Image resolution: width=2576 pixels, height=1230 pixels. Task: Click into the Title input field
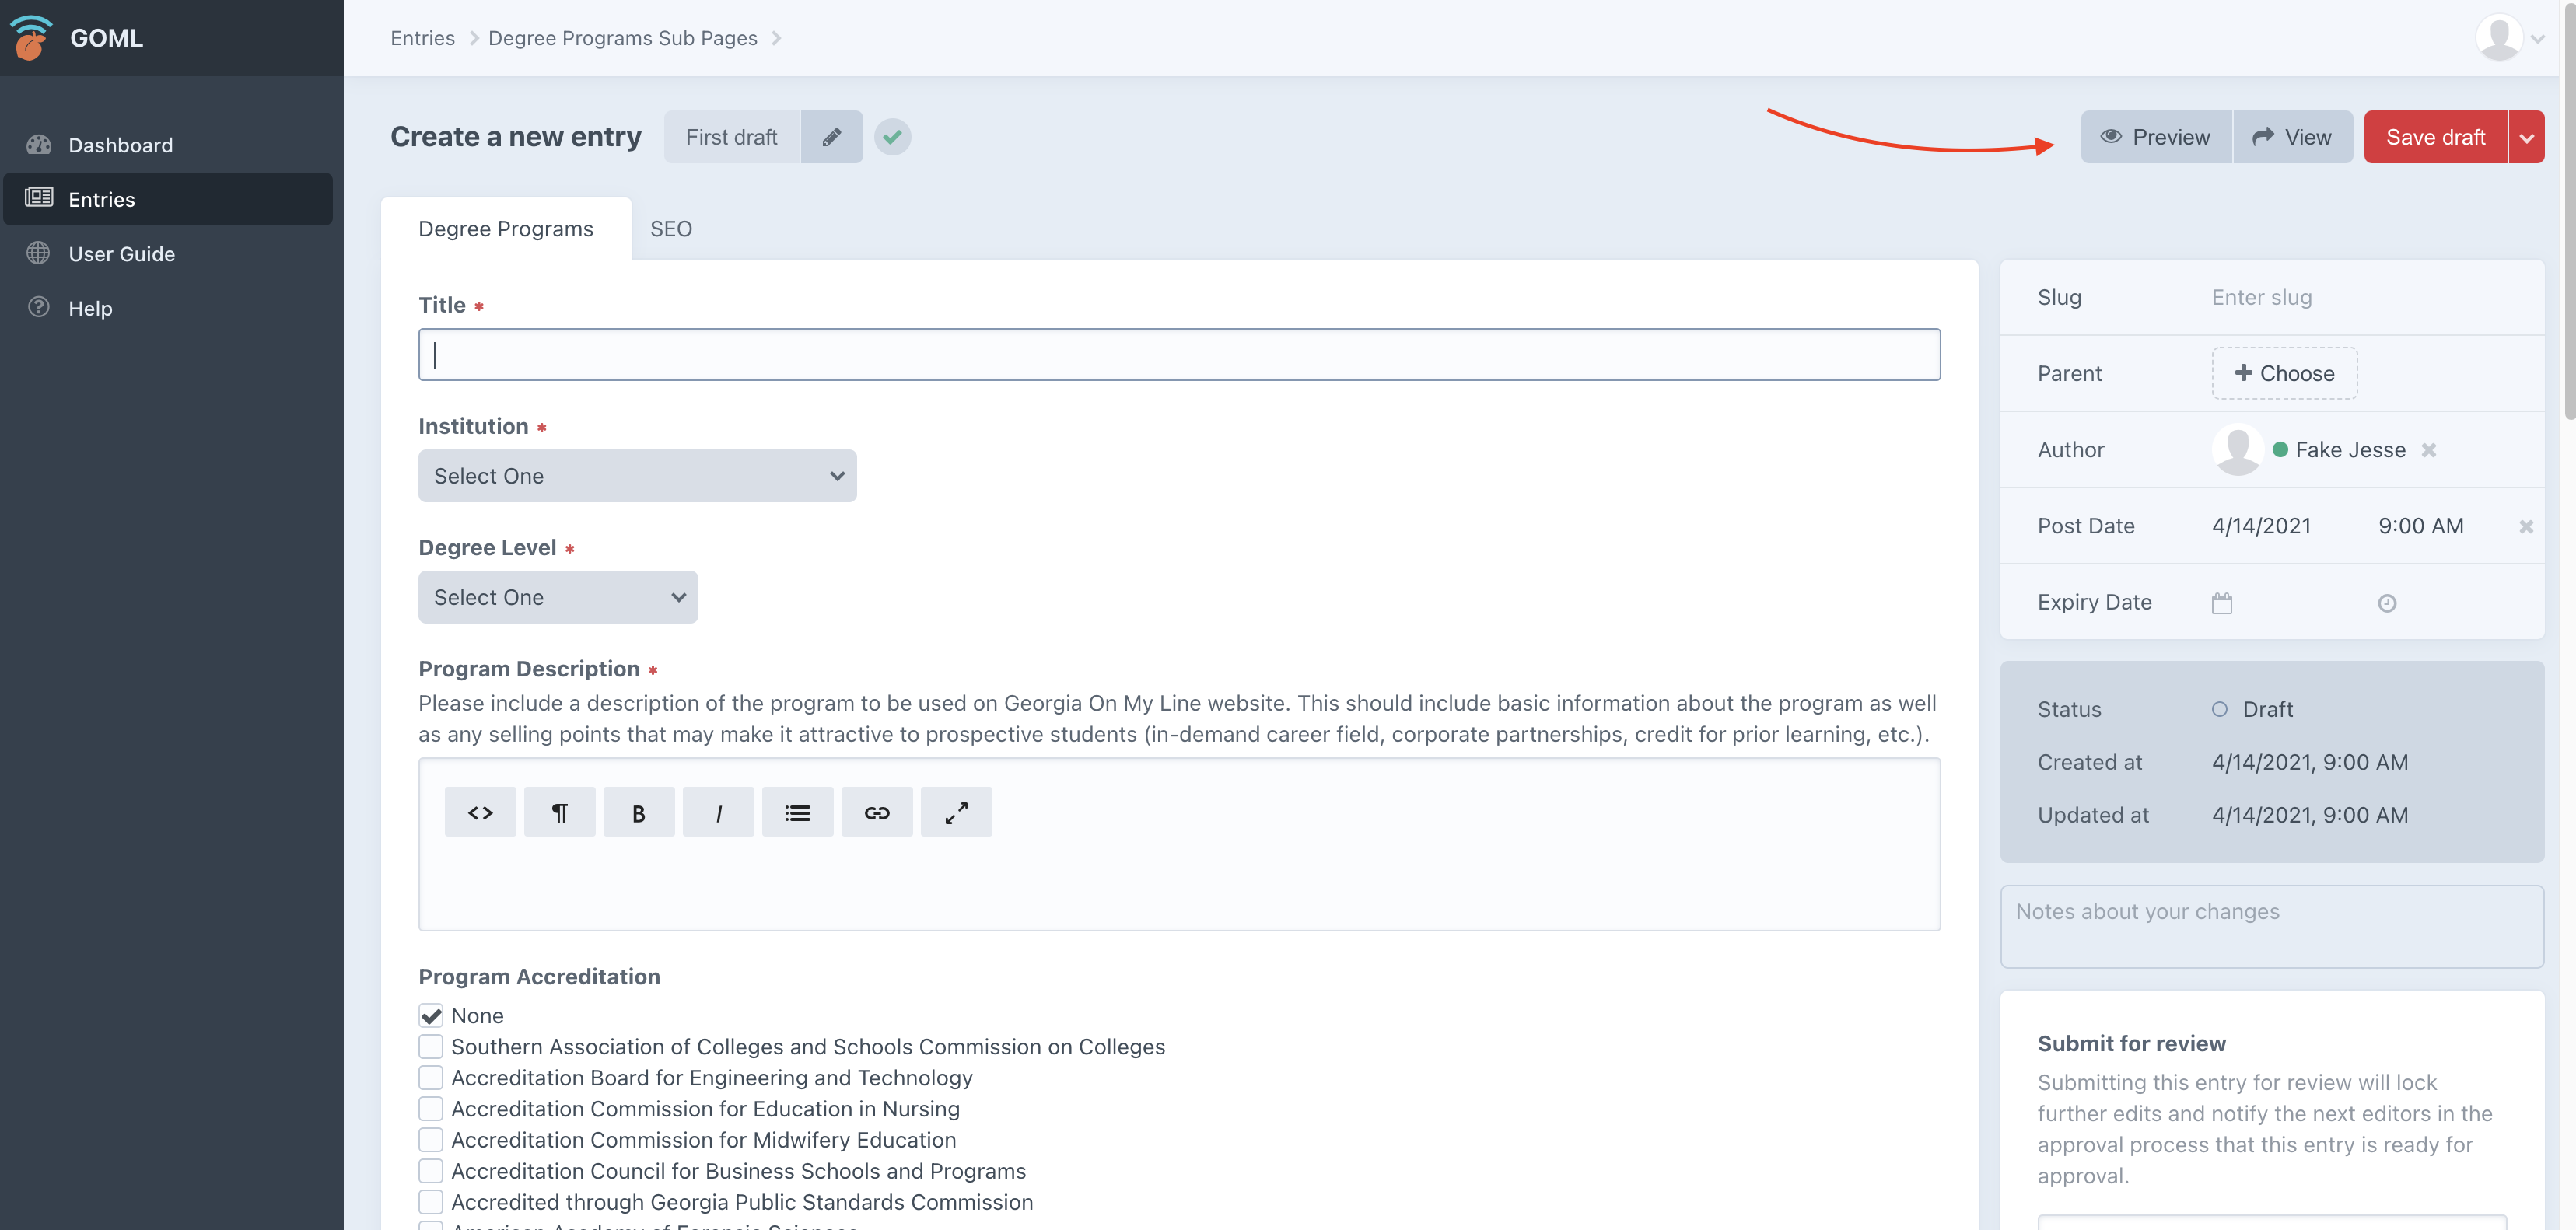click(1179, 355)
